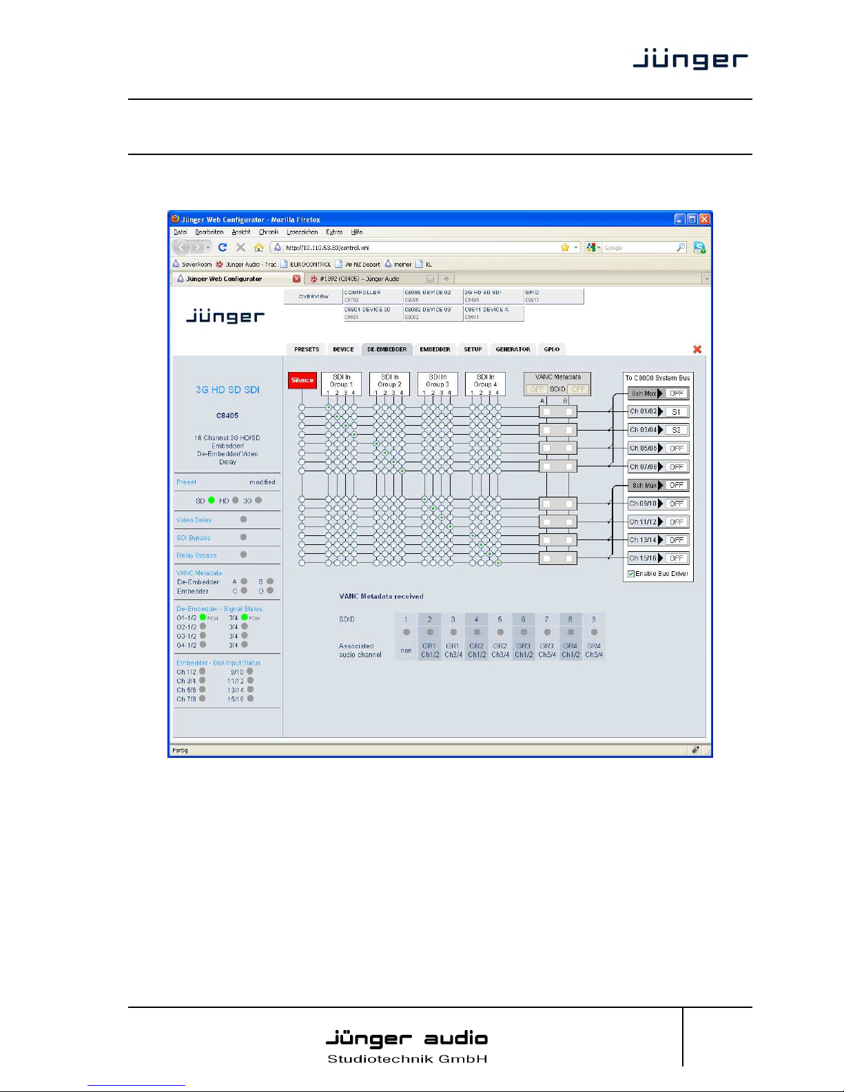This screenshot has width=844, height=1092.
Task: Toggle the Enable Bus Driver checkbox
Action: (x=631, y=574)
